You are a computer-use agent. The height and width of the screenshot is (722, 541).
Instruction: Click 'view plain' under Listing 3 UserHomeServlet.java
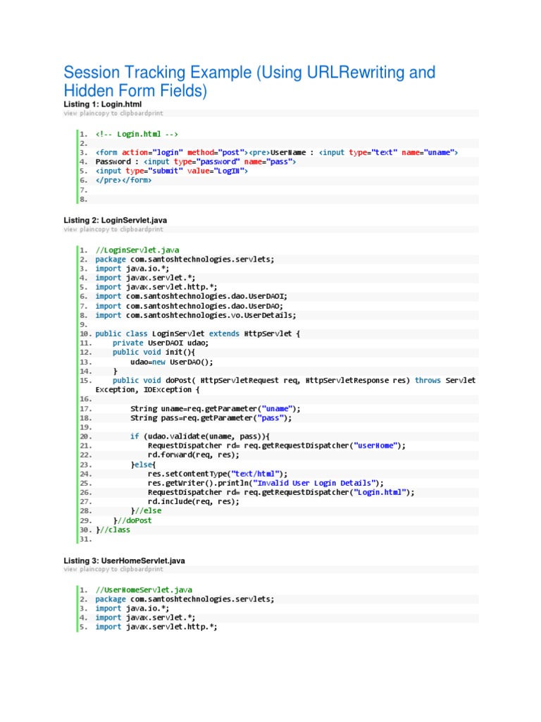point(80,568)
